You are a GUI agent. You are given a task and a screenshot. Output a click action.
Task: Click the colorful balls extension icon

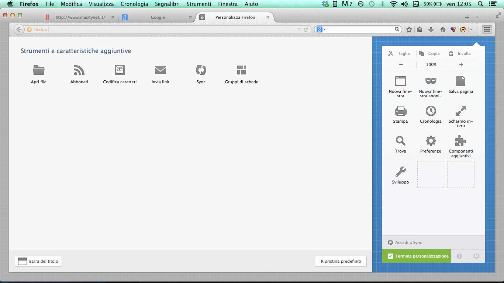coord(453,30)
